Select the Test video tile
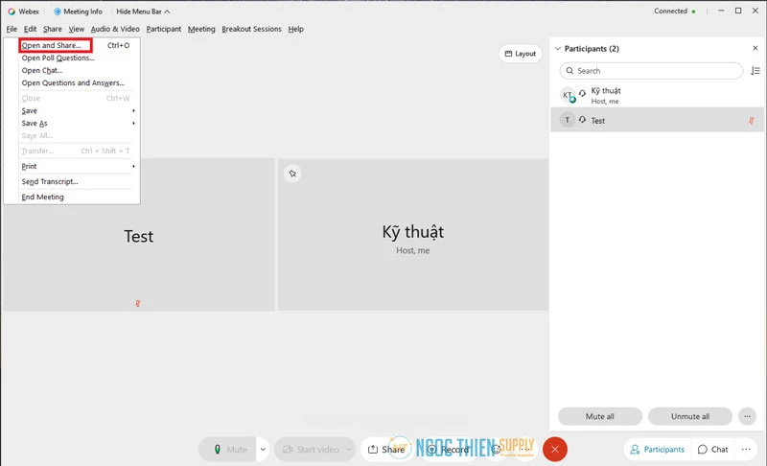 pos(138,234)
